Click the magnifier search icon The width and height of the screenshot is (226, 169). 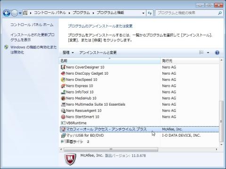pyautogui.click(x=220, y=13)
